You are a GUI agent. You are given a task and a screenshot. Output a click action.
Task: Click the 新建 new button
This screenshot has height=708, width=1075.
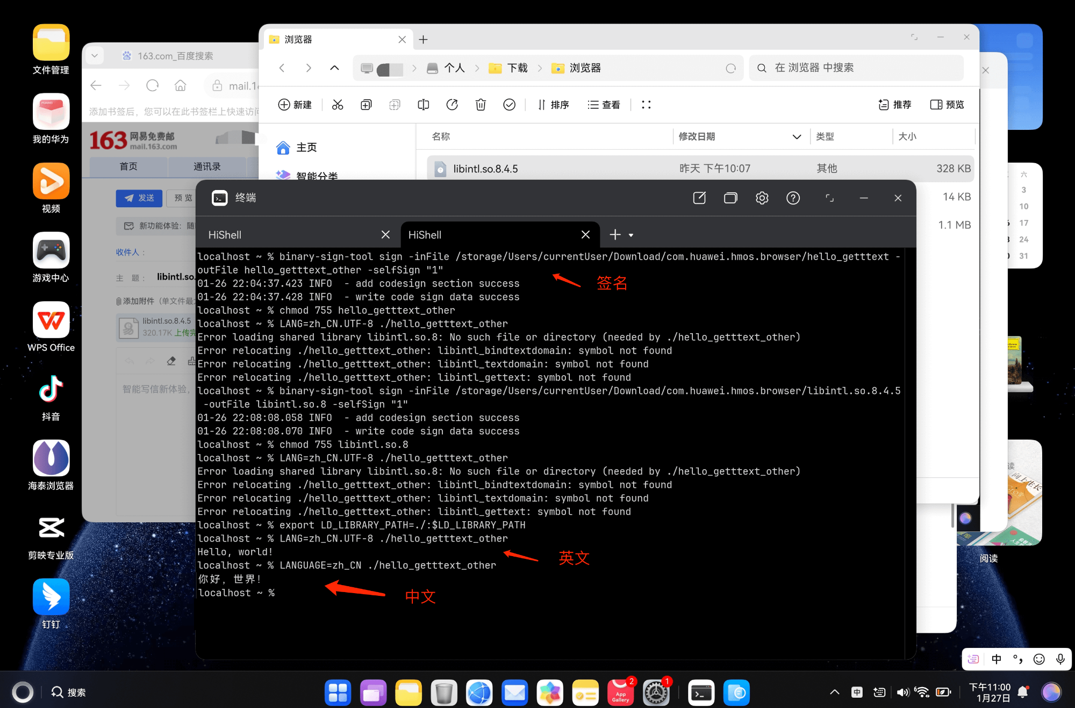pyautogui.click(x=295, y=105)
